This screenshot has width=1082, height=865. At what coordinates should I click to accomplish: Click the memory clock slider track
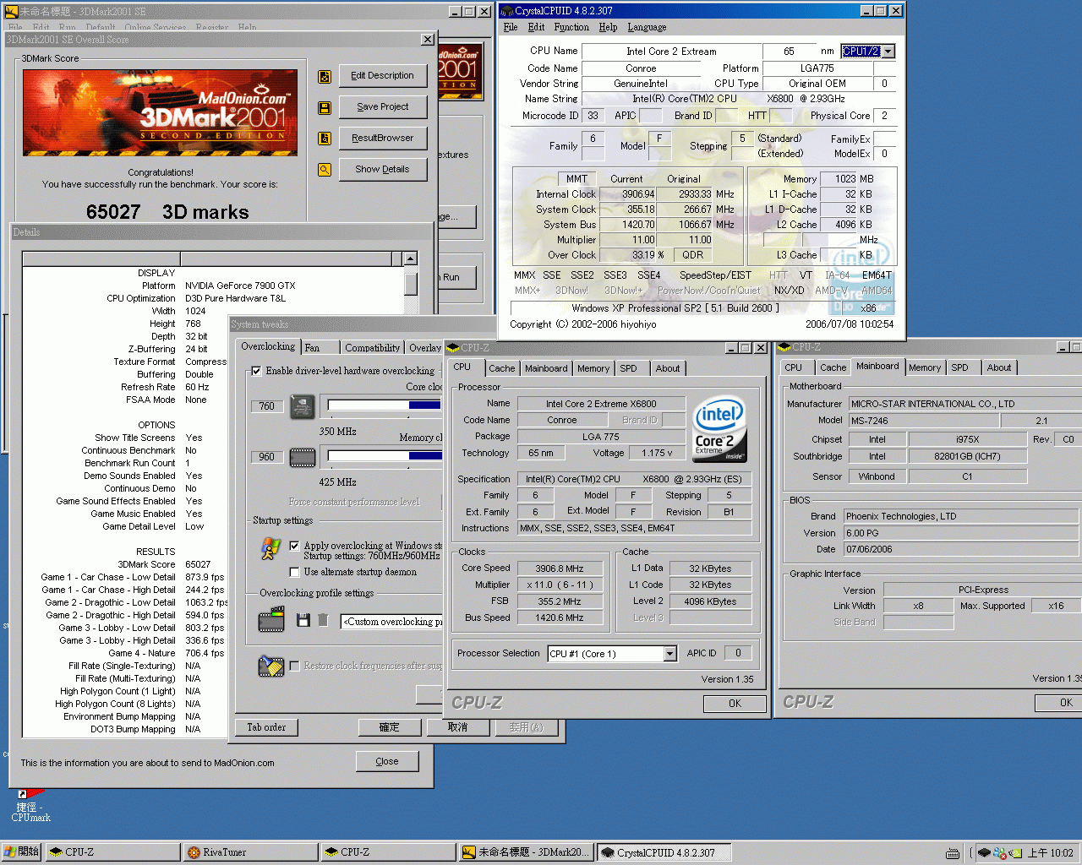(x=385, y=456)
